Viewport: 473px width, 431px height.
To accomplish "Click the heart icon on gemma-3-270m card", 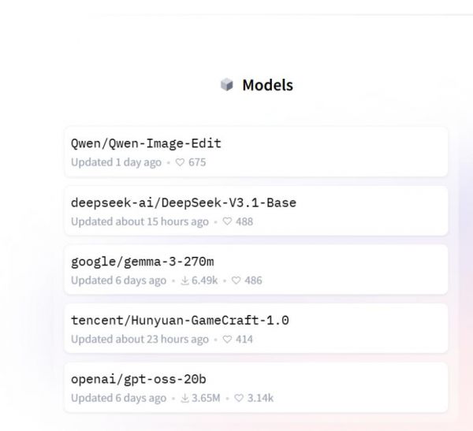I will coord(236,281).
